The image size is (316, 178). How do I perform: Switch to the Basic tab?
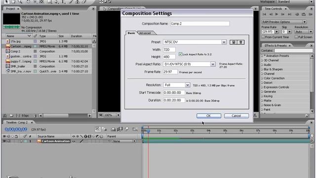pyautogui.click(x=131, y=33)
